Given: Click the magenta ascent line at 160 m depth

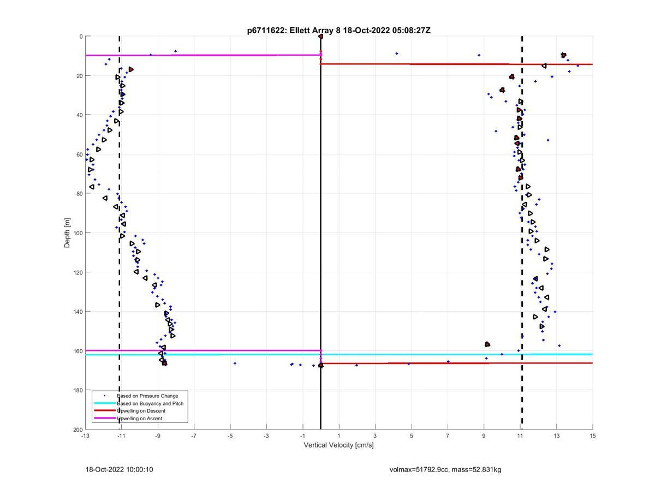Looking at the screenshot, I should (203, 350).
